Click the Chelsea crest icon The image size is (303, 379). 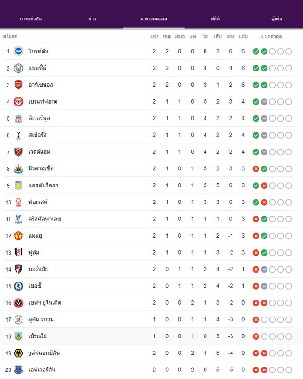[18, 286]
